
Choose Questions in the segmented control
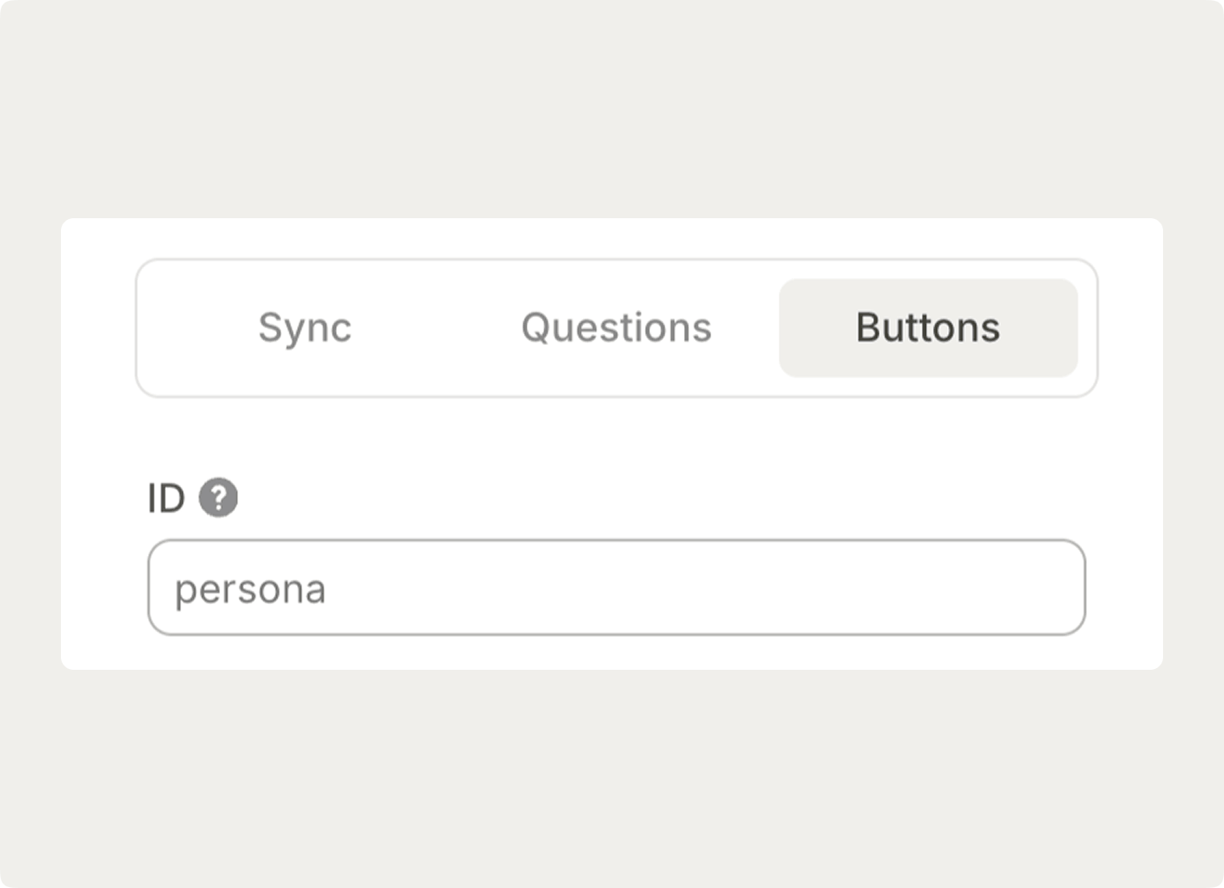(616, 327)
